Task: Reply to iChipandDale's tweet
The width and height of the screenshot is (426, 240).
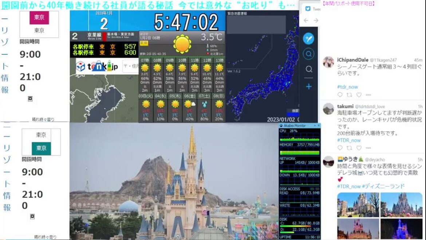Action: click(x=340, y=95)
